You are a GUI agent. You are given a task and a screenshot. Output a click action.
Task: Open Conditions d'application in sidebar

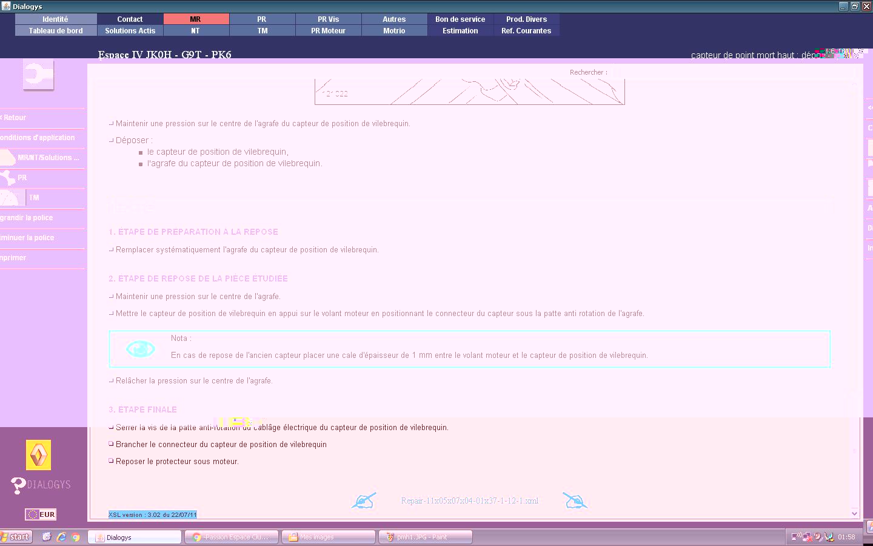[x=38, y=138]
